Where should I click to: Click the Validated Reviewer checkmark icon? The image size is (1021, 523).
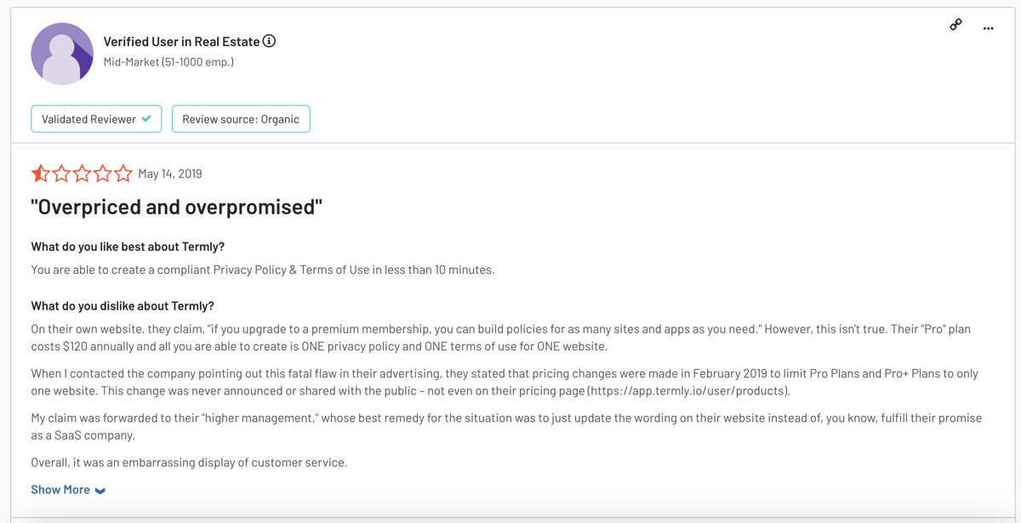click(x=146, y=119)
